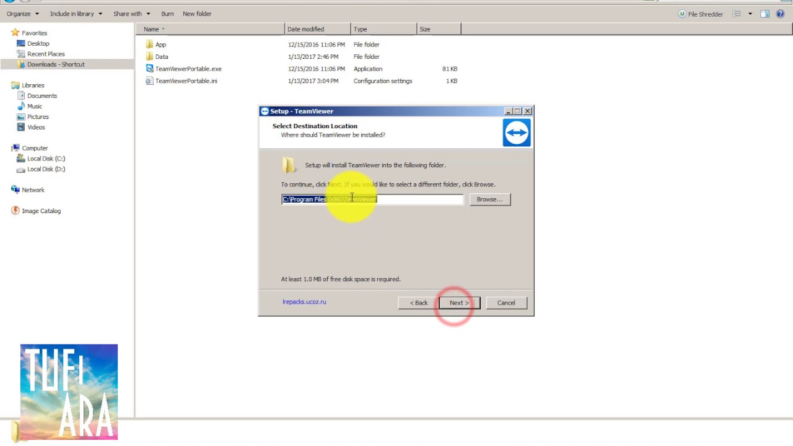Open the view options dropdown arrow

[x=750, y=14]
